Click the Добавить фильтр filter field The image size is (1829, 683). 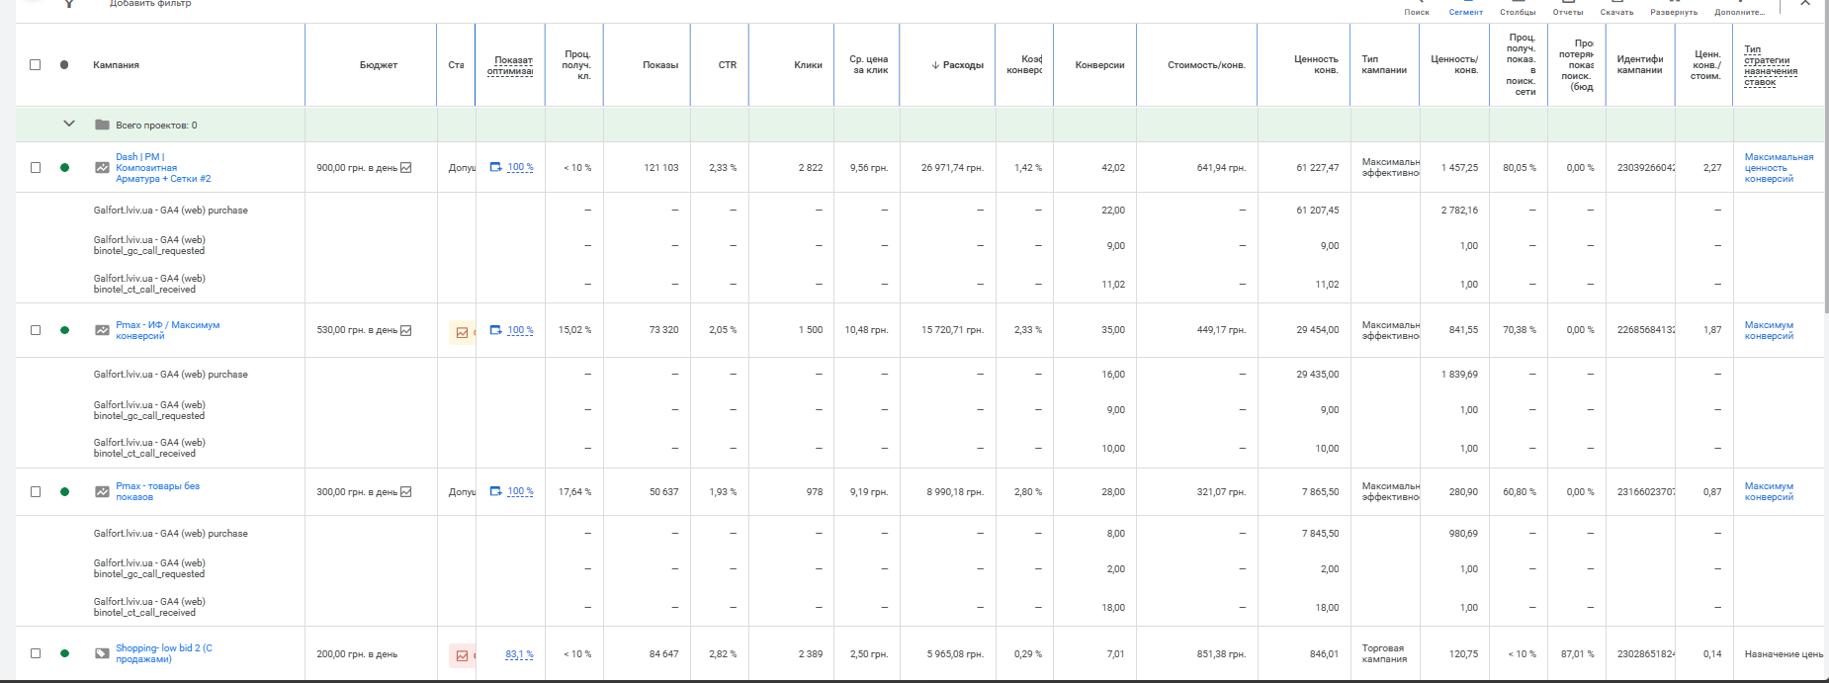click(150, 4)
